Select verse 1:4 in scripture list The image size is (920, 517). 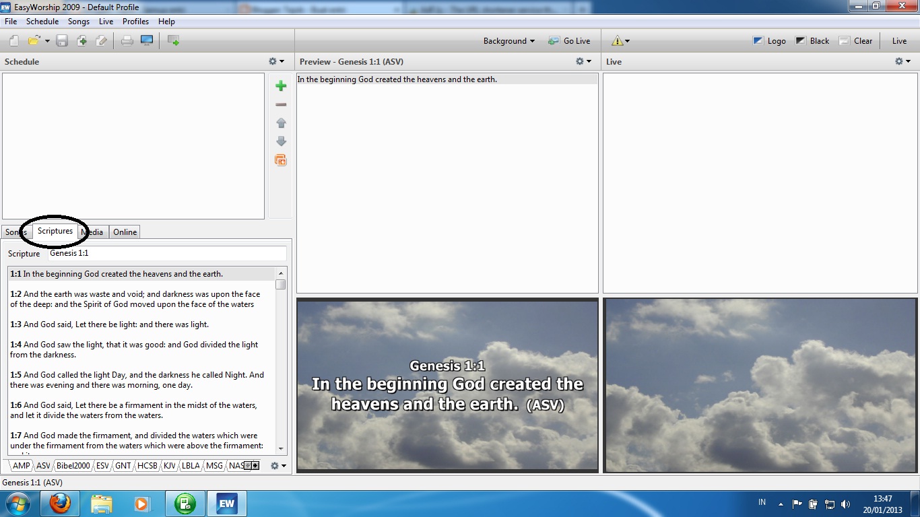[142, 349]
